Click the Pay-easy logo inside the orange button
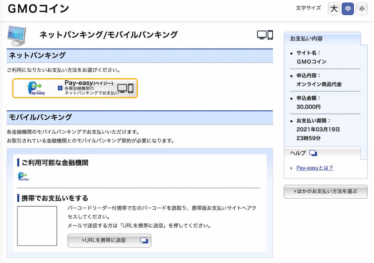The image size is (374, 263). (x=36, y=89)
